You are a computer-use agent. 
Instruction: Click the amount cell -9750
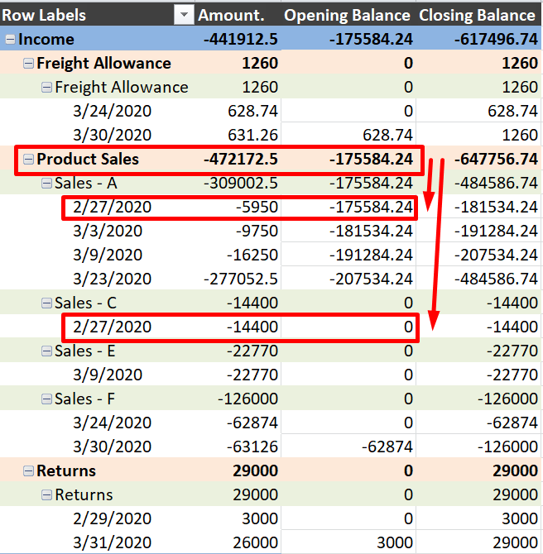pyautogui.click(x=257, y=231)
